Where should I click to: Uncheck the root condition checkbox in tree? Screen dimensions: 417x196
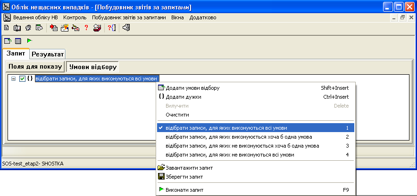(22, 78)
